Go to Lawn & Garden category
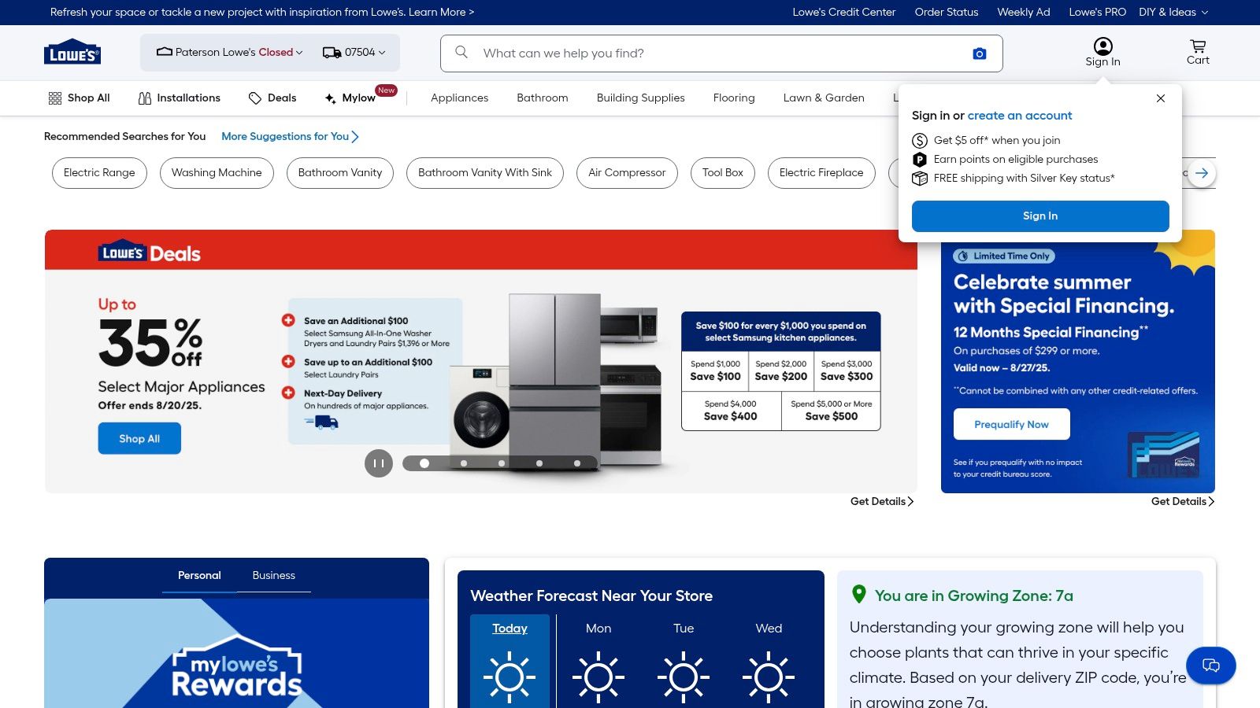The width and height of the screenshot is (1260, 708). (x=824, y=98)
